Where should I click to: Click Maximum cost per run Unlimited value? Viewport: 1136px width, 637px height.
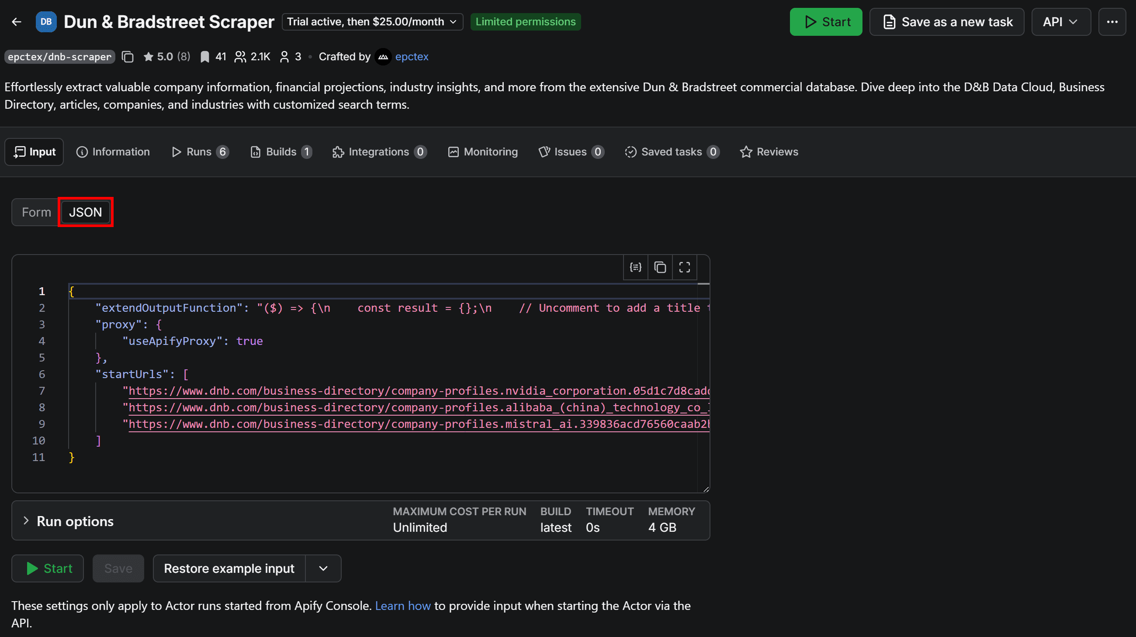[x=420, y=527]
